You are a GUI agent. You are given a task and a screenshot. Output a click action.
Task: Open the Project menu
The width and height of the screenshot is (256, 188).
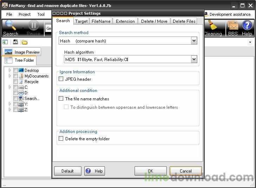coord(25,14)
